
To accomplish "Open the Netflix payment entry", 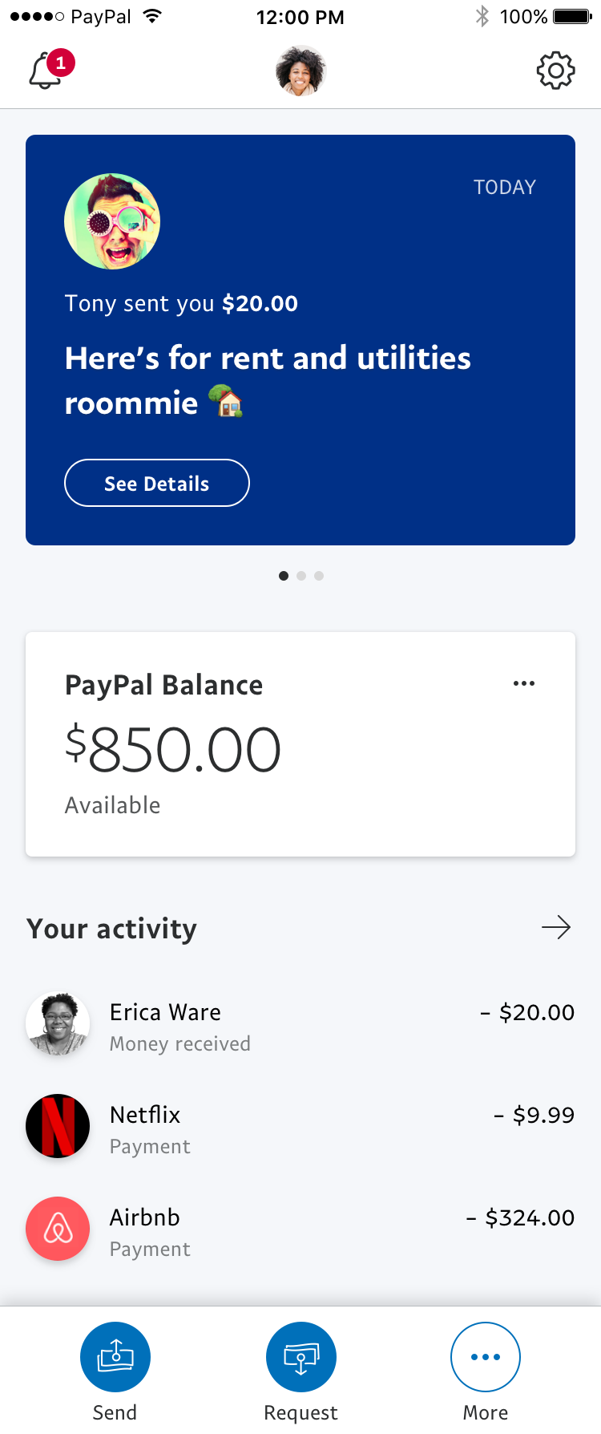I will point(300,1129).
